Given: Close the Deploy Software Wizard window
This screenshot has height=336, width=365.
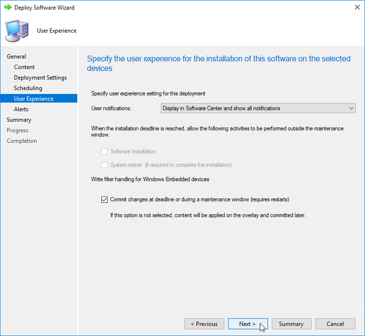Looking at the screenshot, I should click(356, 8).
